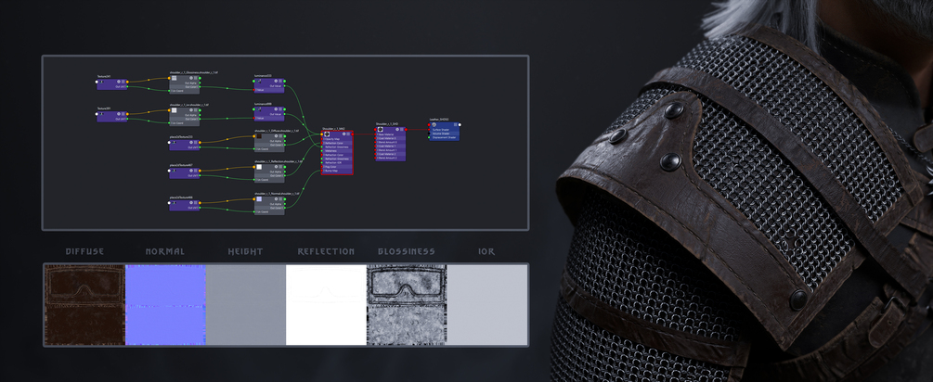Click the settings icon on the Reflection file node
This screenshot has width=933, height=382.
(x=276, y=167)
